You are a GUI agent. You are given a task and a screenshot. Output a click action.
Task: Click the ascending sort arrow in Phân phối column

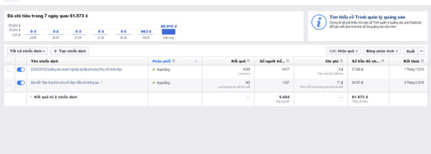pos(196,61)
